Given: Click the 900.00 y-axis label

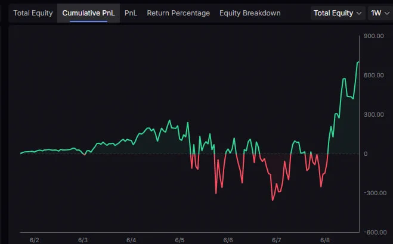Looking at the screenshot, I should point(374,36).
